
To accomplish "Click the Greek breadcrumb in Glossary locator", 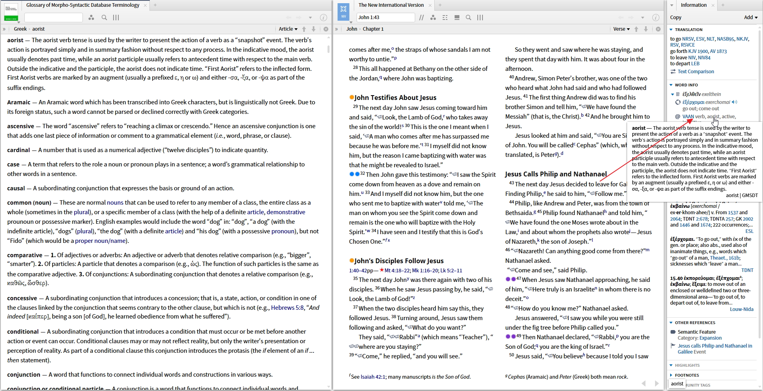I will point(20,29).
